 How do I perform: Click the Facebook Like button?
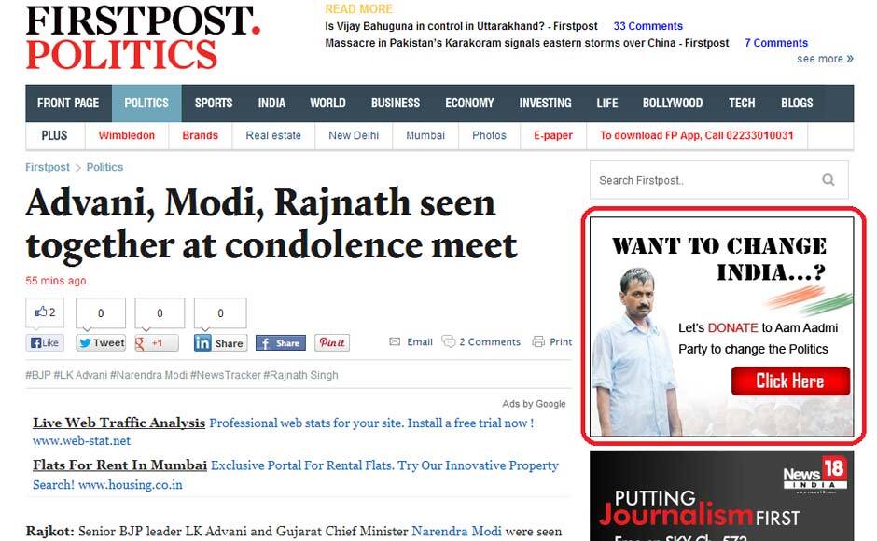click(x=45, y=343)
